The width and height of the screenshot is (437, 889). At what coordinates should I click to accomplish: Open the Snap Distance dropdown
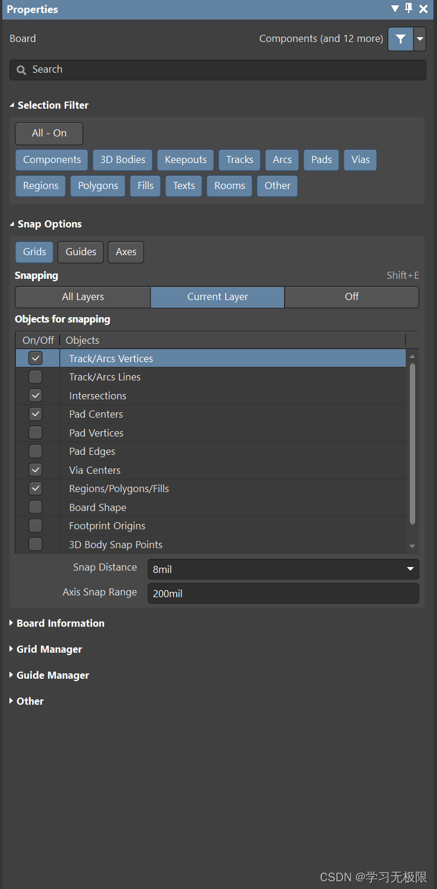point(410,569)
